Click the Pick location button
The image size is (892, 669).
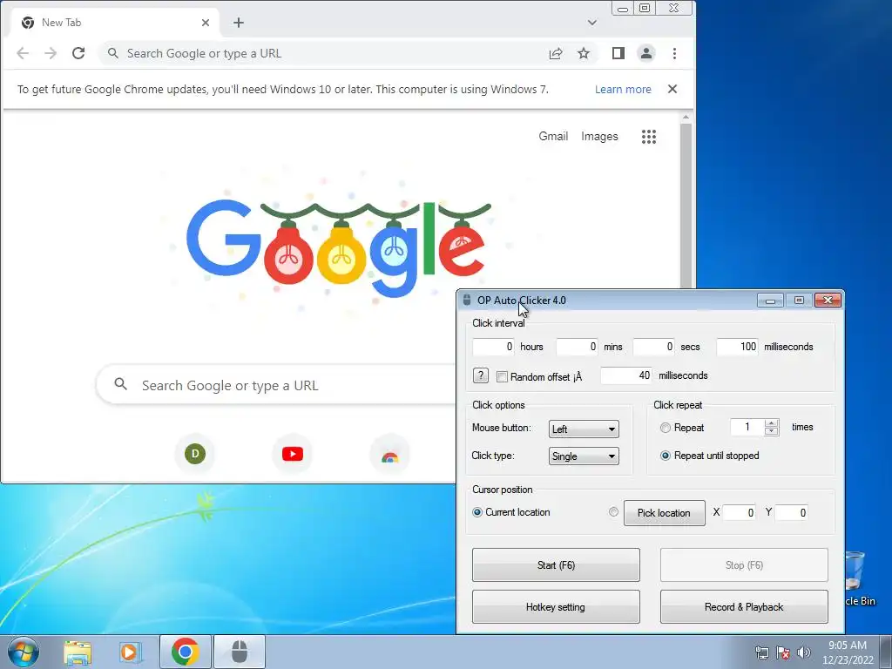pos(664,512)
